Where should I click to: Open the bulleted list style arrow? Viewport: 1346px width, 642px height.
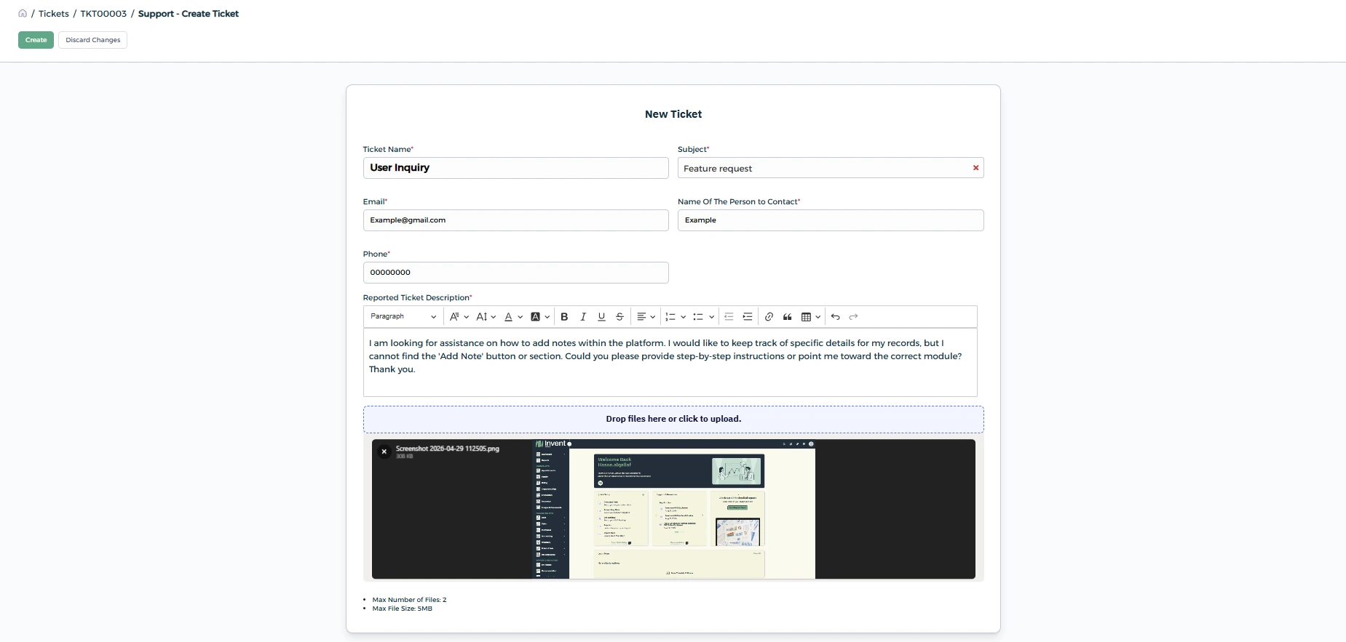(711, 317)
